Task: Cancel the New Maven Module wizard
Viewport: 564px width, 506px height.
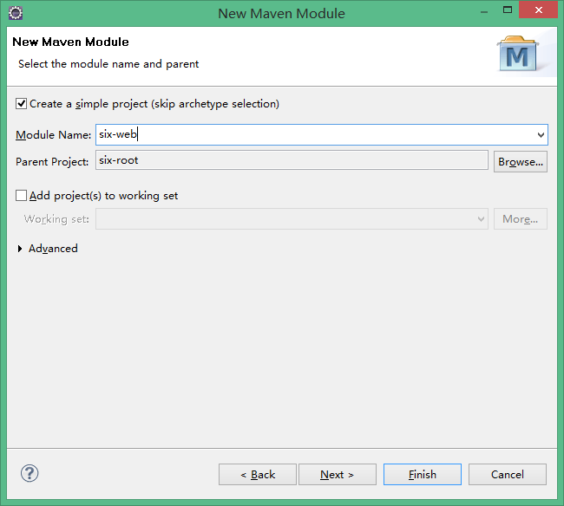Action: pos(508,475)
